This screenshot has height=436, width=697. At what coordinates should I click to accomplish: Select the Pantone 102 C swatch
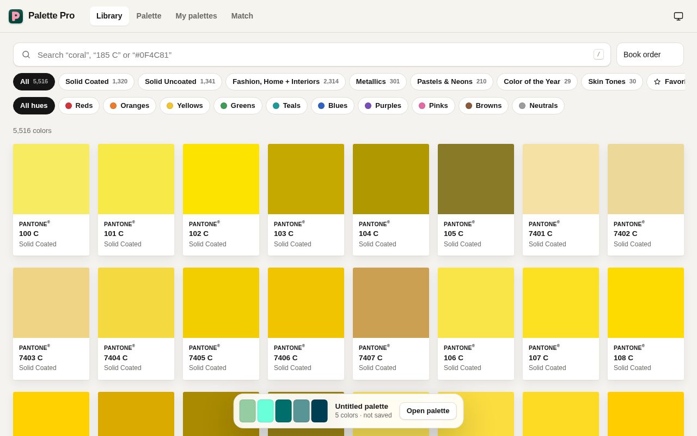coord(221,199)
